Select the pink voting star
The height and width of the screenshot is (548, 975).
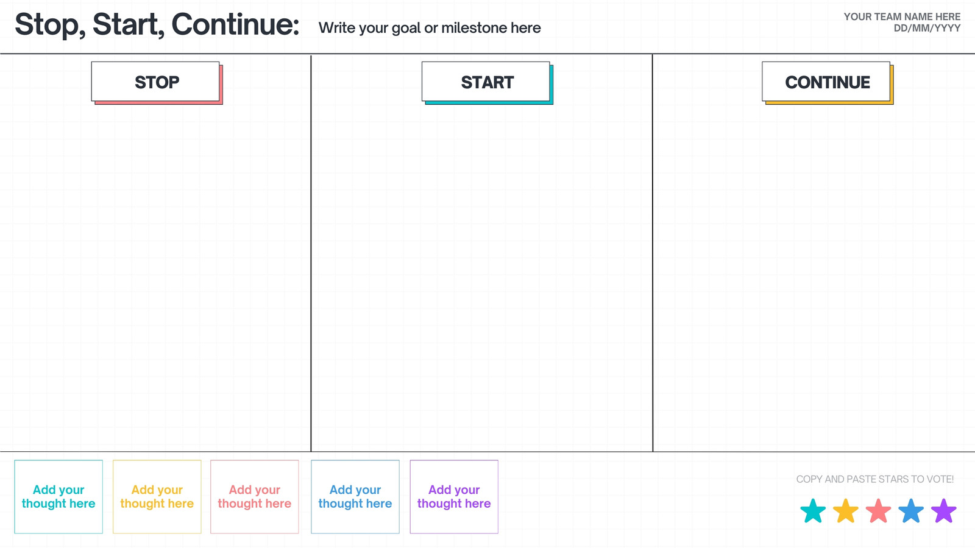[x=879, y=511]
